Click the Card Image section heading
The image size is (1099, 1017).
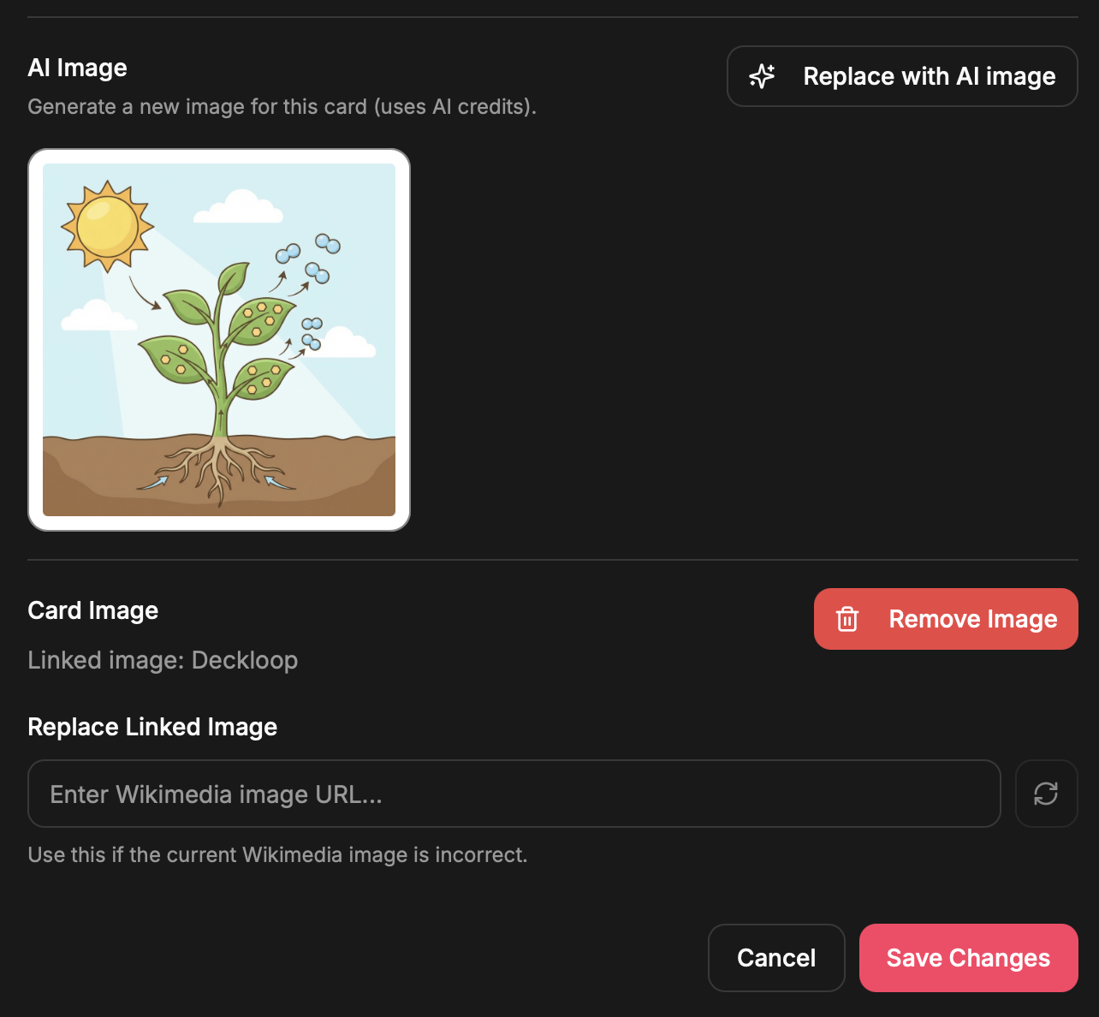point(92,610)
